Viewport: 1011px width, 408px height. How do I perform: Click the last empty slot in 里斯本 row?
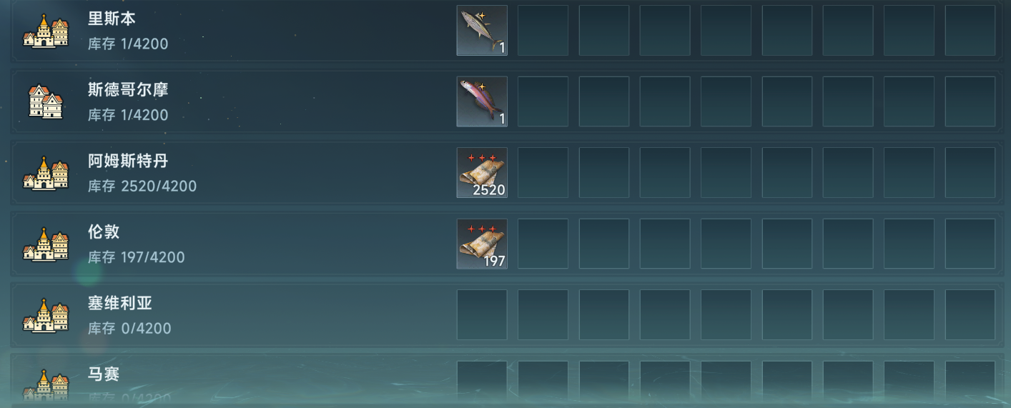coord(970,31)
